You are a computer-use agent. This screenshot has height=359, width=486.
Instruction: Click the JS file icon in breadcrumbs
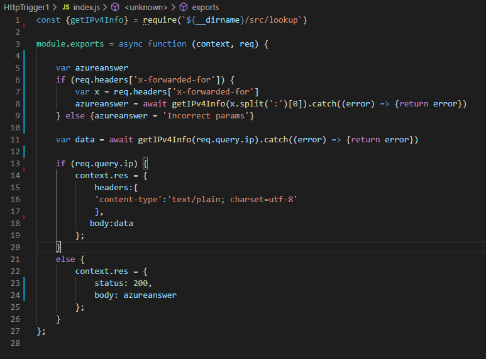click(65, 8)
